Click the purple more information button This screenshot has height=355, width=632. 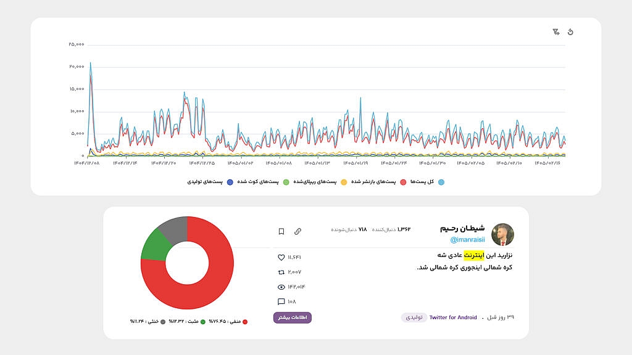coord(292,317)
